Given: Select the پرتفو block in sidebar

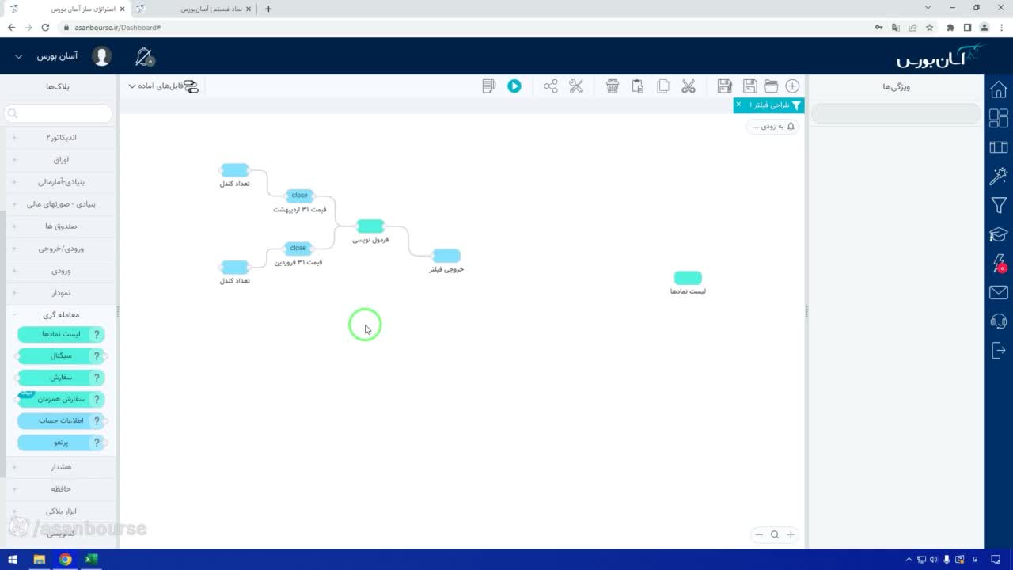Looking at the screenshot, I should [61, 443].
